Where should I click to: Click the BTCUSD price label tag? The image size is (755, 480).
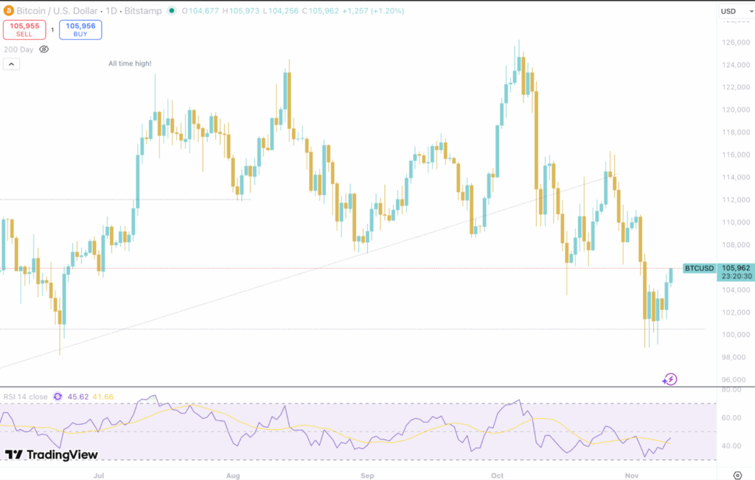[x=699, y=268]
